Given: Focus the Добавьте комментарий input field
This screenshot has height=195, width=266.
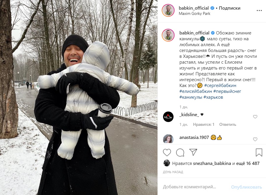Looking at the screenshot, I should click(195, 187).
